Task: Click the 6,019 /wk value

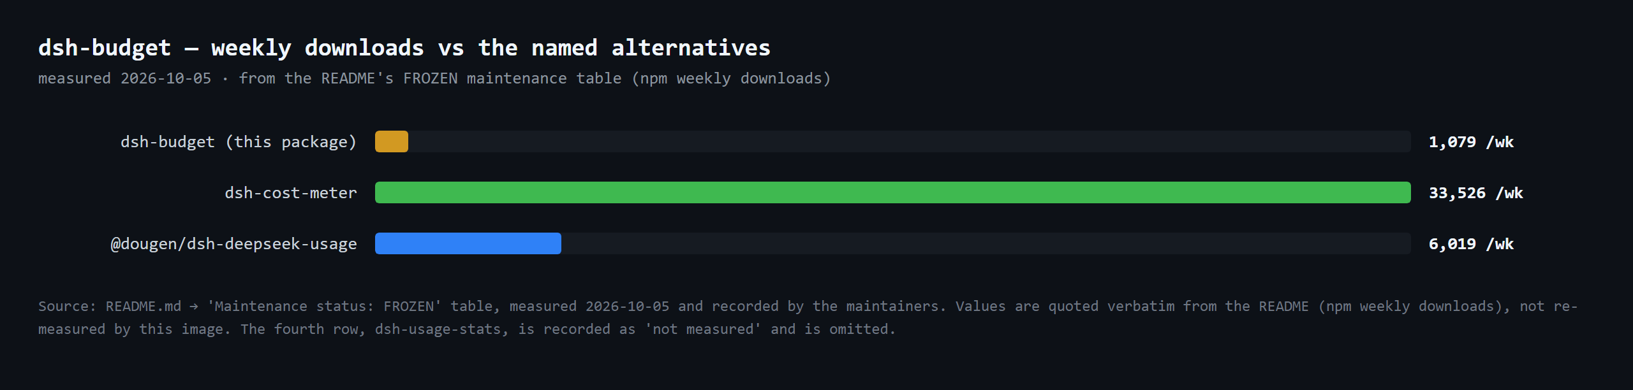Action: tap(1471, 244)
